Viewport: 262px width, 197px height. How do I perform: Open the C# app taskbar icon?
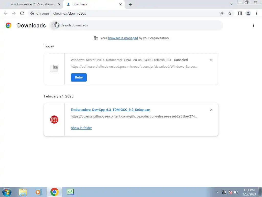point(70,192)
